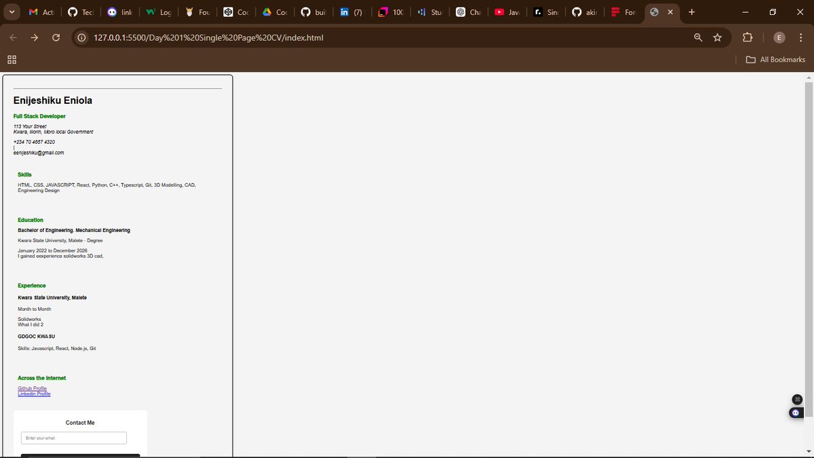
Task: Click the browser Back arrow
Action: click(13, 37)
